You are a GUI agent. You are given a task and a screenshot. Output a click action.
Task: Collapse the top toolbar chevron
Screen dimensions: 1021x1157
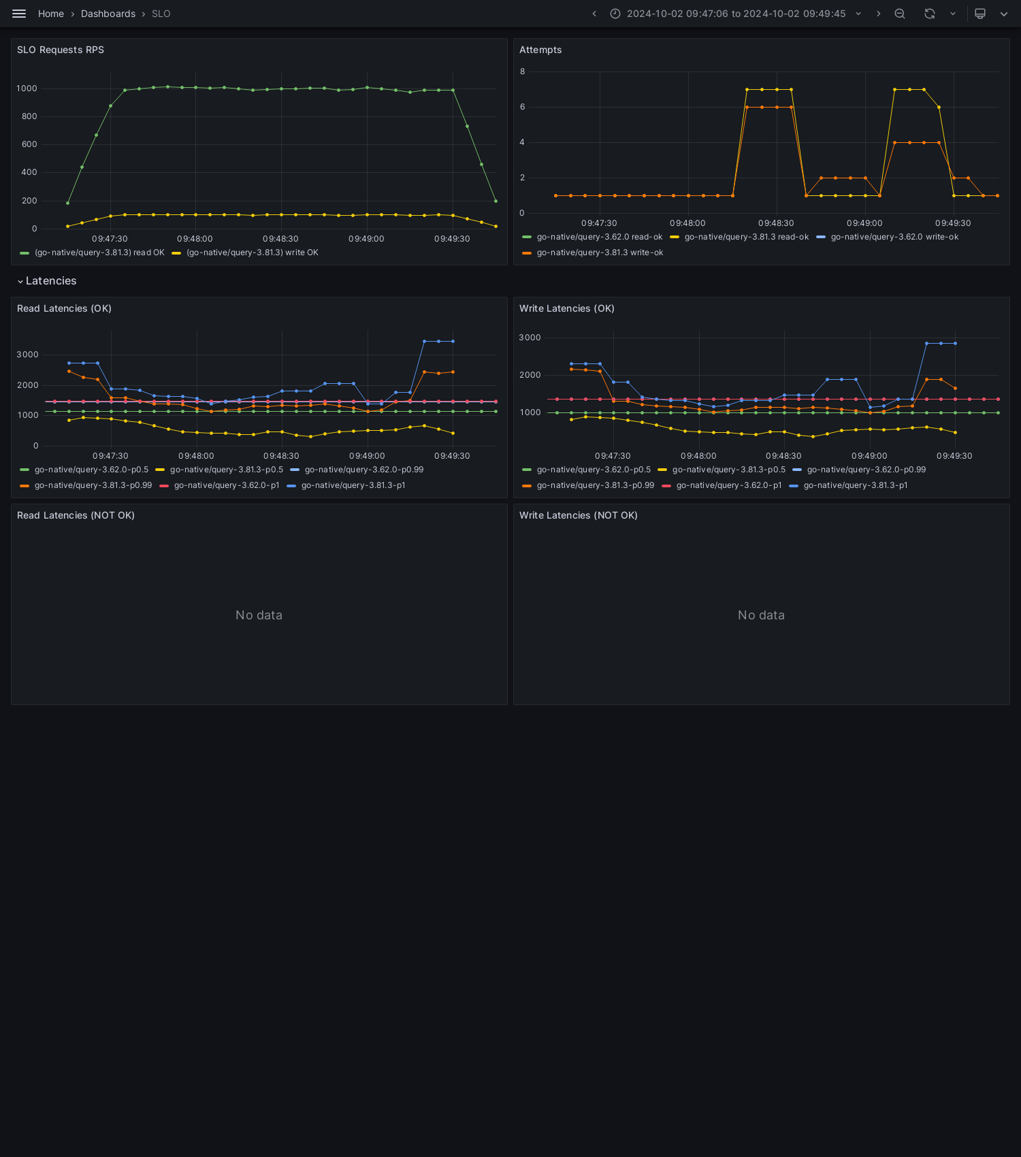coord(1004,14)
